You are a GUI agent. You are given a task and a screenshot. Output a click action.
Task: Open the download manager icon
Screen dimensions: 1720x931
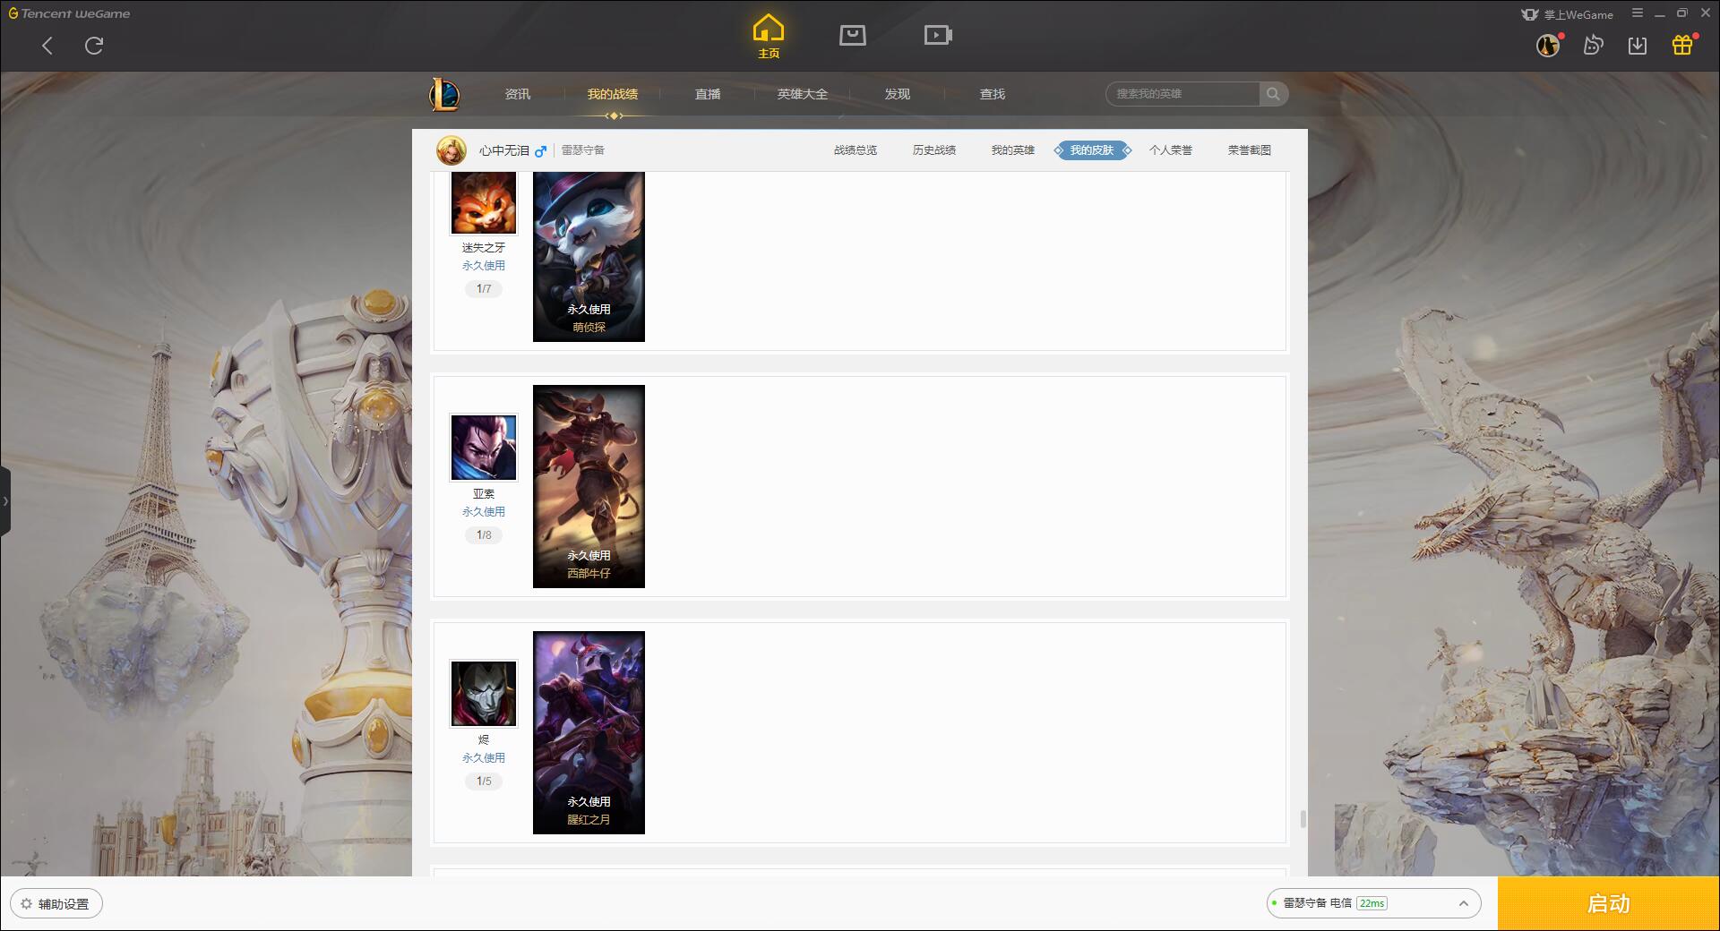1638,45
